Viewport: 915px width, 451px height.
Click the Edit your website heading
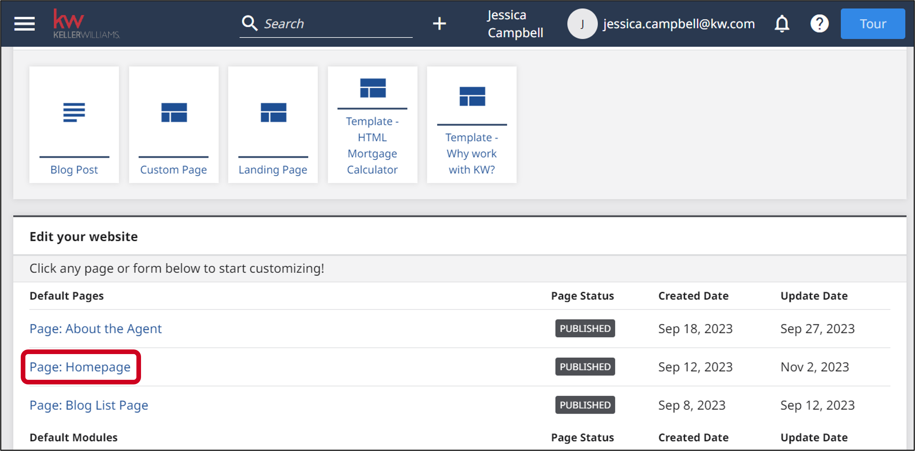pos(83,237)
